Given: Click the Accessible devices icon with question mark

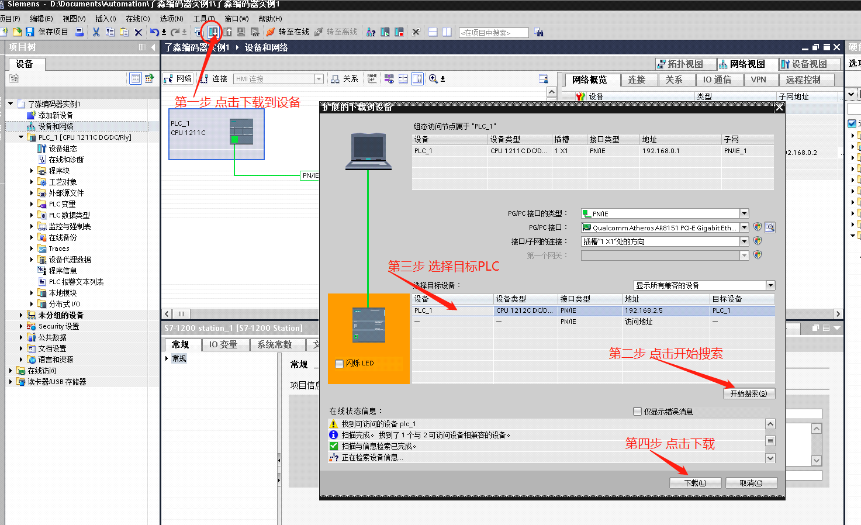Looking at the screenshot, I should tap(371, 32).
